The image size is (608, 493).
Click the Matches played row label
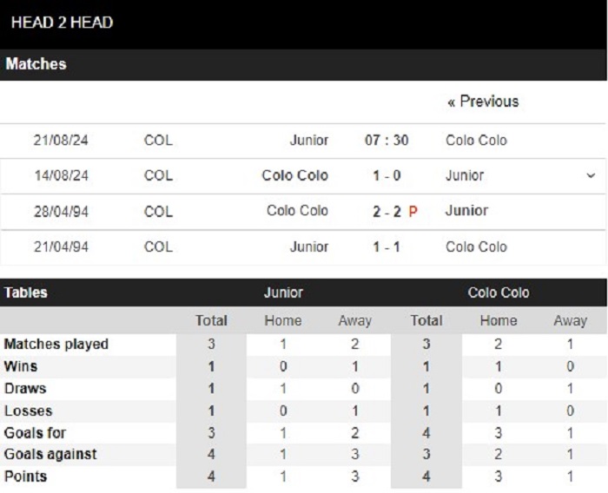point(56,345)
